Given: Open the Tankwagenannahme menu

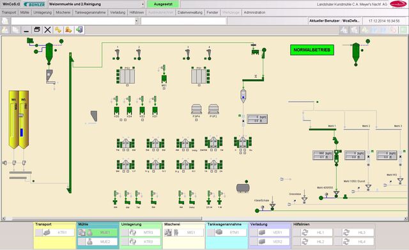Looking at the screenshot, I should coord(90,13).
